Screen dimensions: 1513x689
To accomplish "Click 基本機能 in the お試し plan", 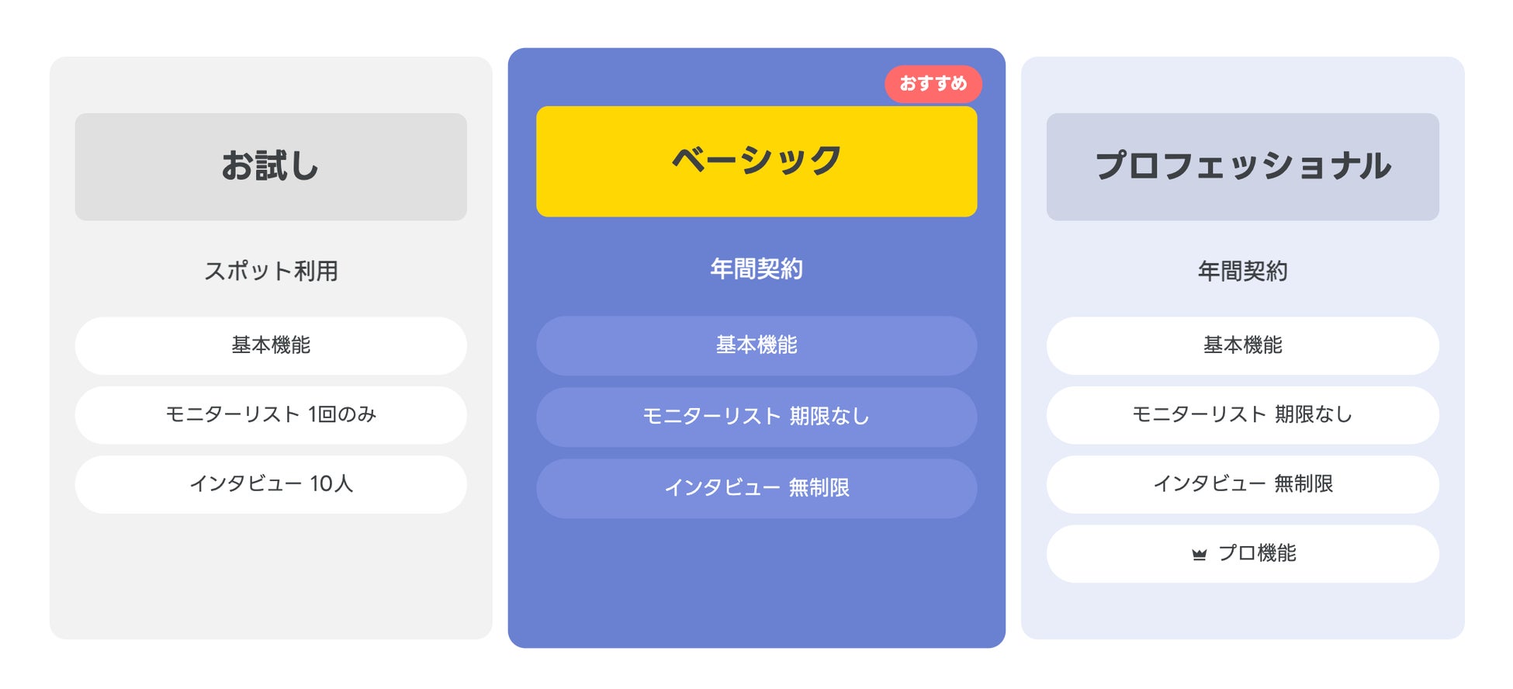I will (271, 345).
